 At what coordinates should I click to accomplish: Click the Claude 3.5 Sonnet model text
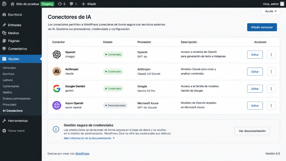(x=149, y=74)
